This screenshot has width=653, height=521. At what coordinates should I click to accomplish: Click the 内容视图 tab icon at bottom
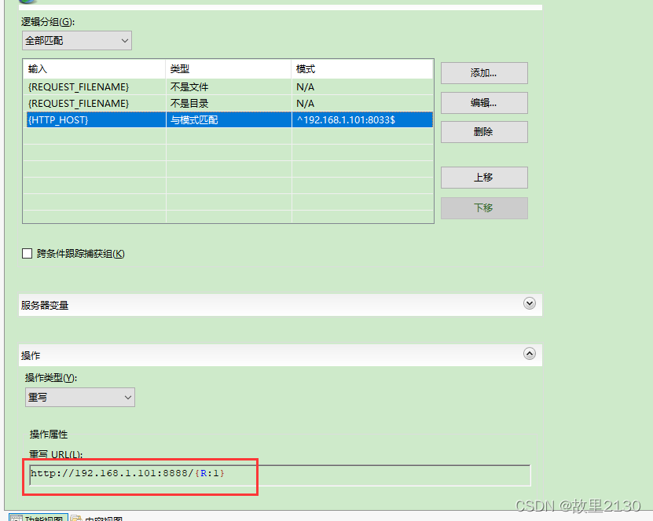pos(77,516)
